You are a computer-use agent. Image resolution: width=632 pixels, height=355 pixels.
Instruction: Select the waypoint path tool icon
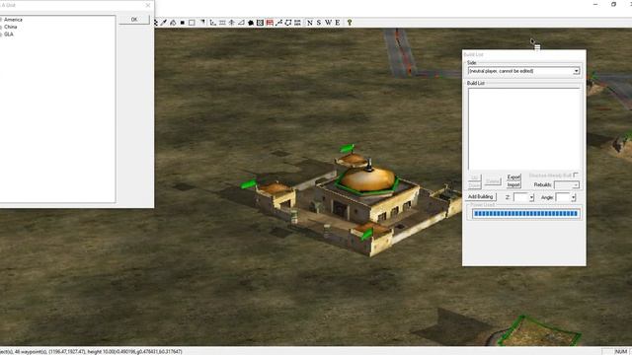click(x=278, y=23)
